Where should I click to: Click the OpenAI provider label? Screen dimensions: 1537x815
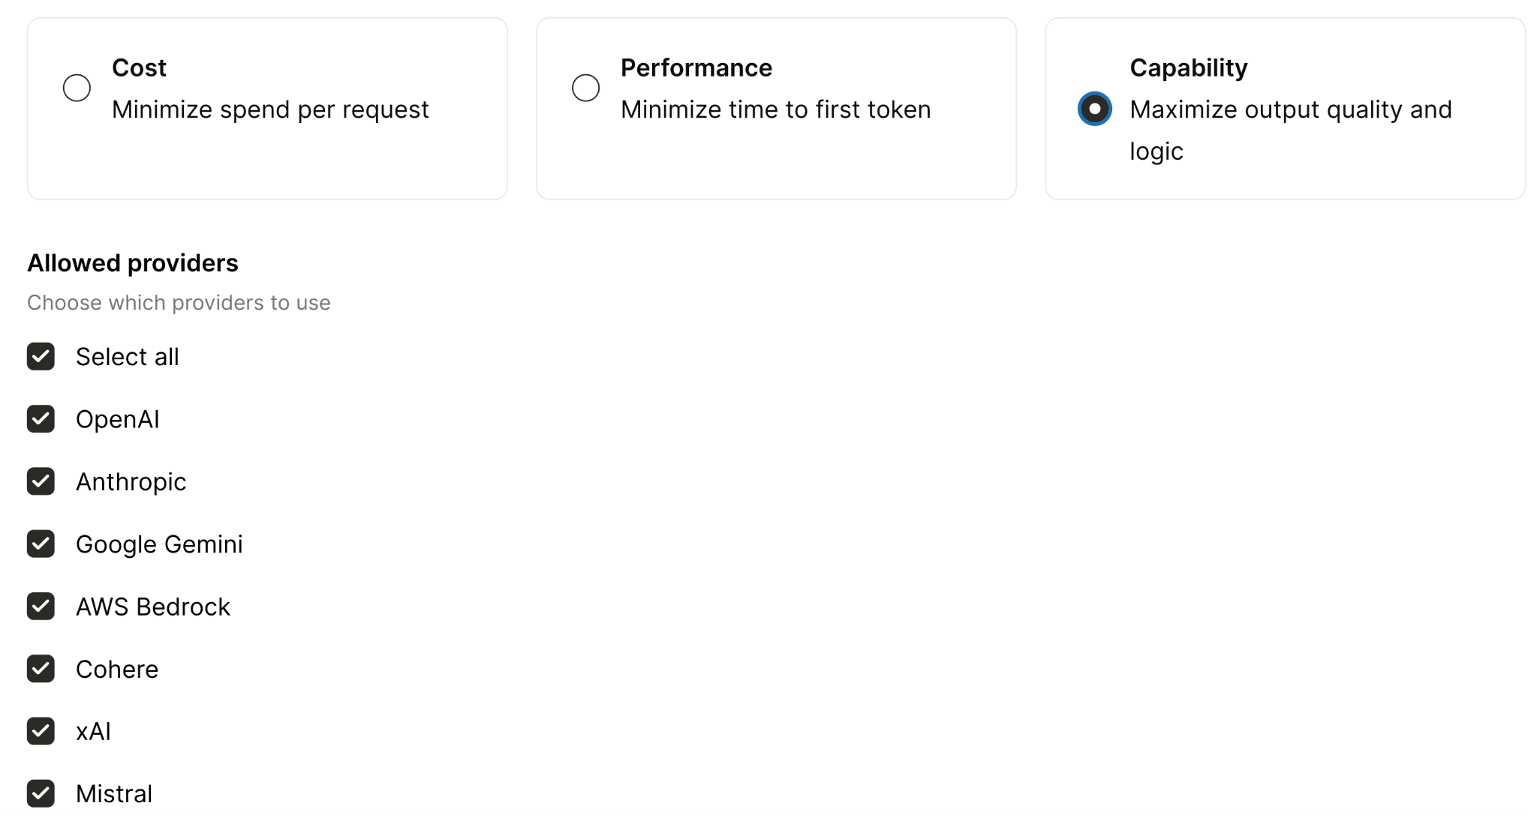(x=117, y=419)
